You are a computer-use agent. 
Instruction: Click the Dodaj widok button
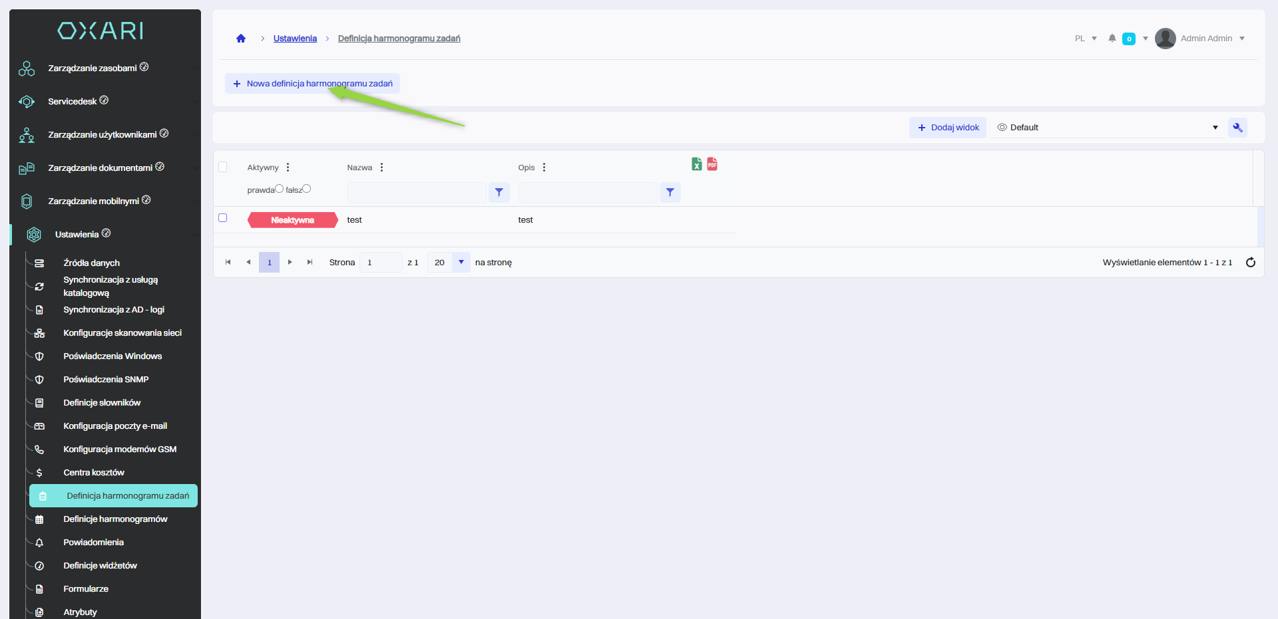(x=948, y=128)
